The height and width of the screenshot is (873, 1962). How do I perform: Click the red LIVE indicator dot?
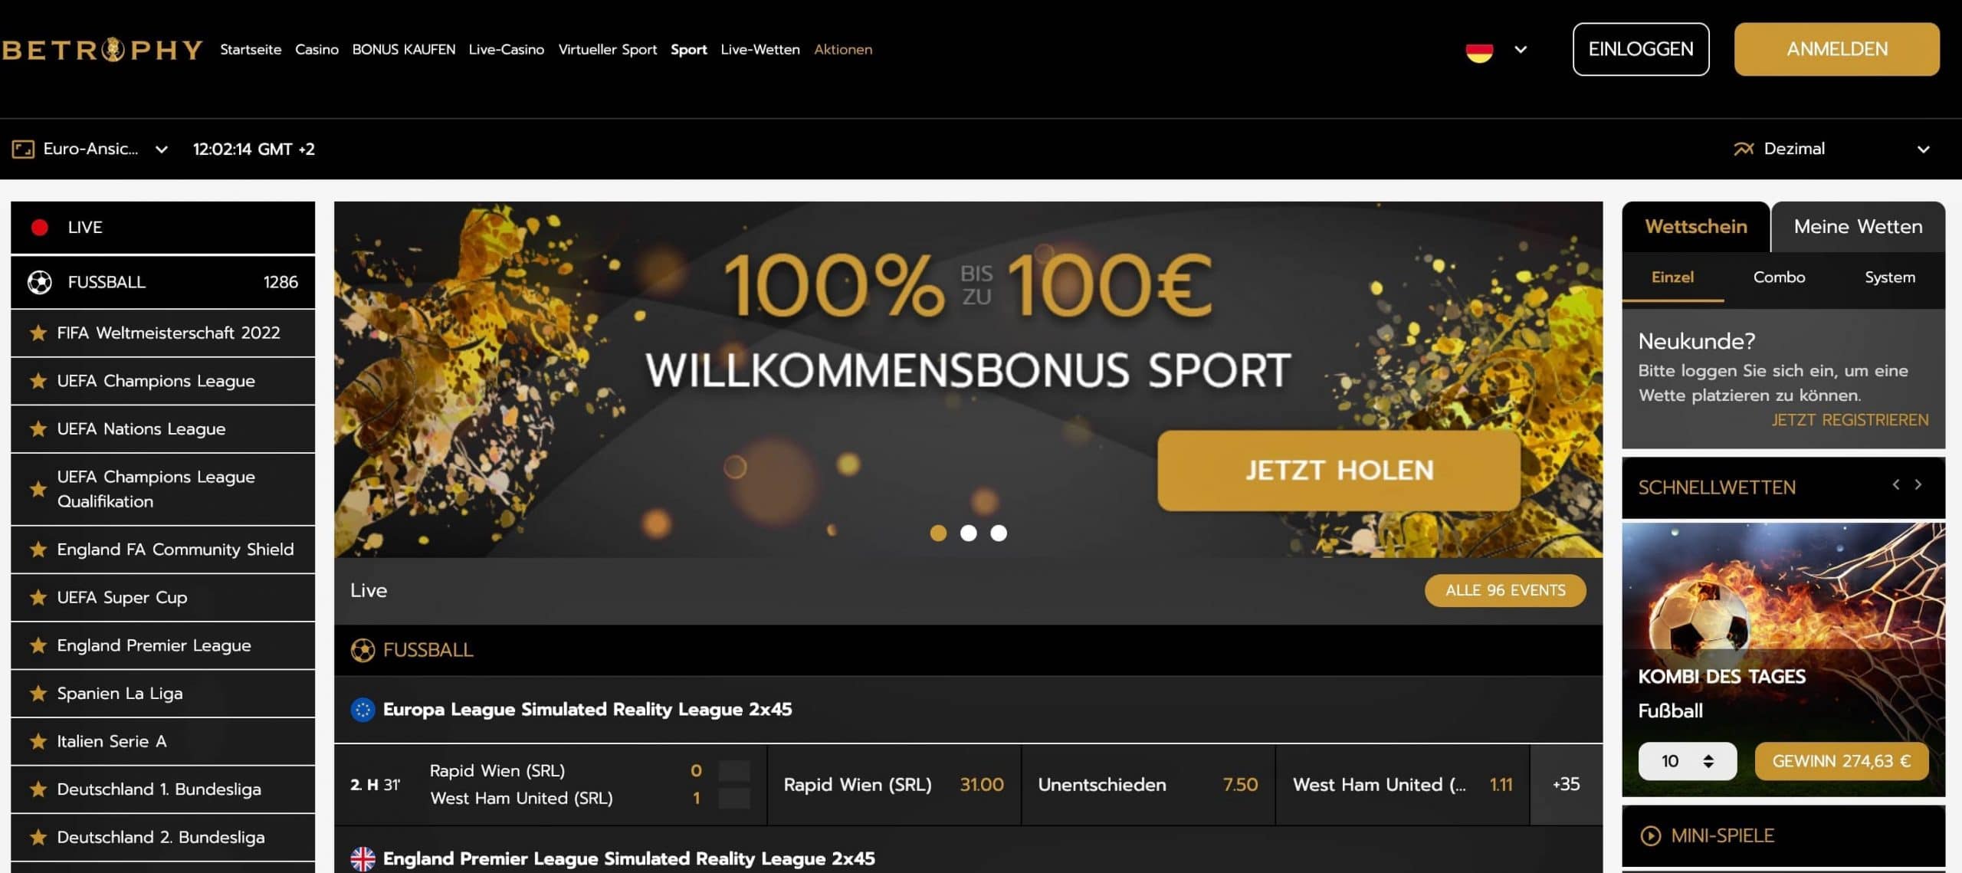click(40, 227)
